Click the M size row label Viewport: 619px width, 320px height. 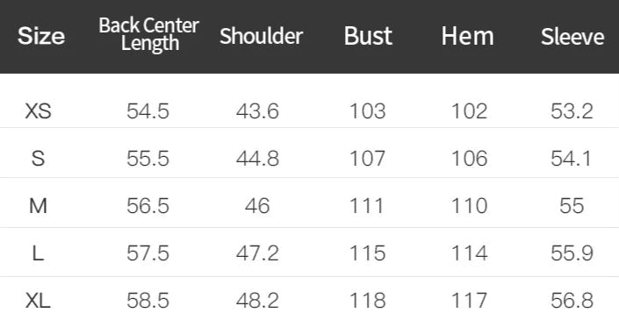(38, 206)
